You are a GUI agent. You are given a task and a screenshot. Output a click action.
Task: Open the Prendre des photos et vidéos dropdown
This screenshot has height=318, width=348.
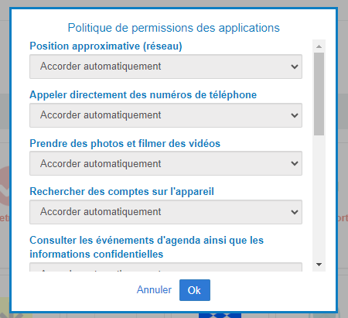165,163
